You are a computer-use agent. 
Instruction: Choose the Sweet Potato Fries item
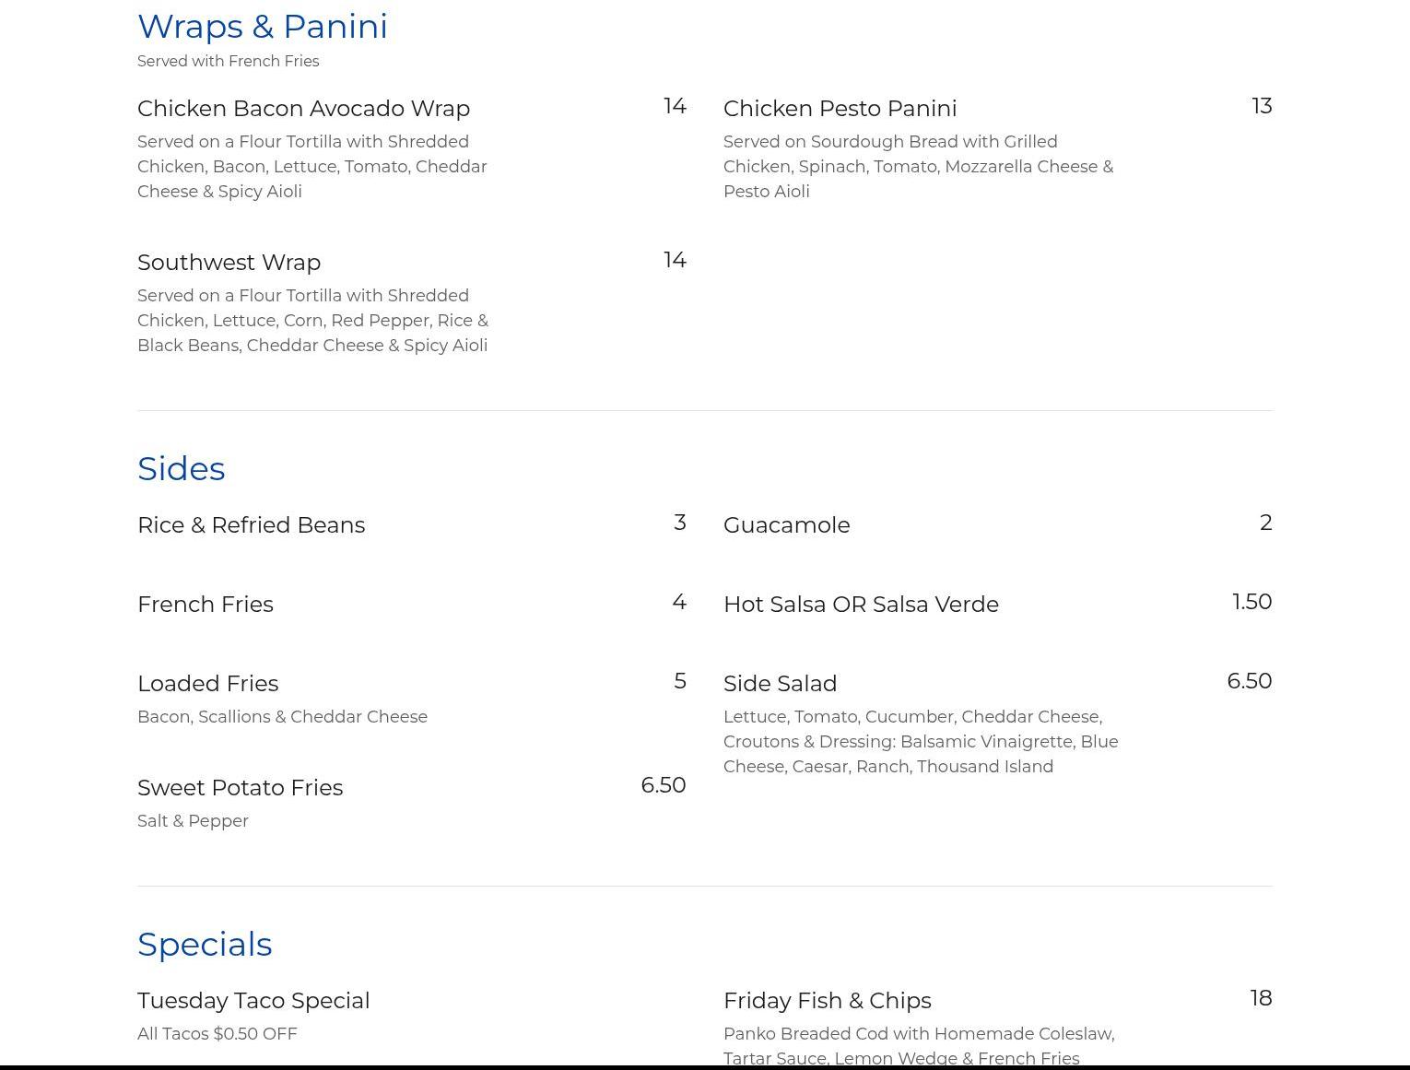pos(240,788)
